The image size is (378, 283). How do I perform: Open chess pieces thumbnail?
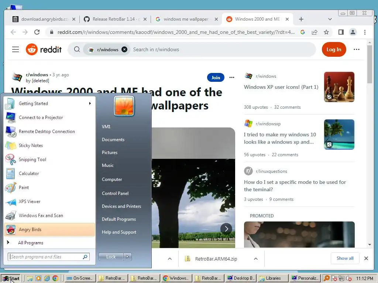pyautogui.click(x=339, y=87)
